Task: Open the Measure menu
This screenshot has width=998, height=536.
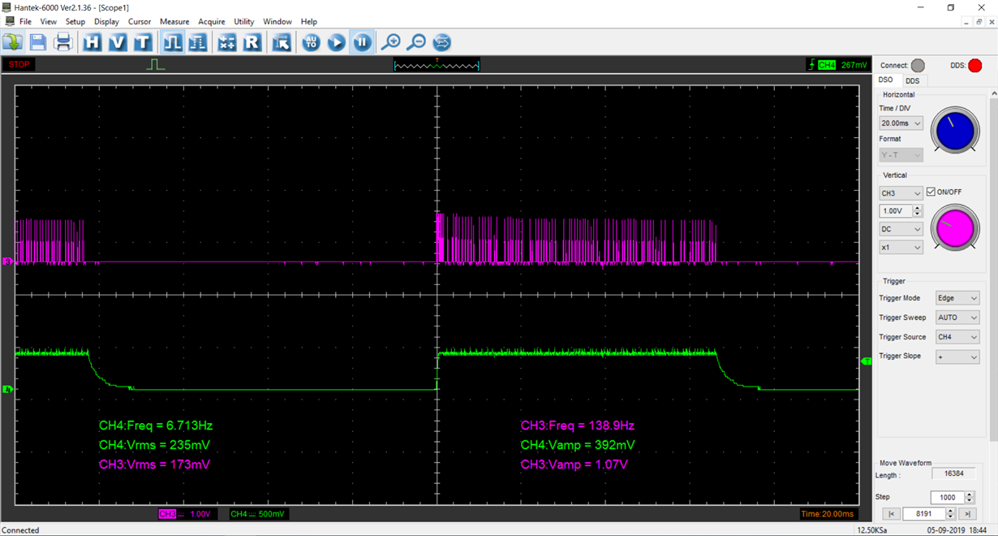Action: [174, 22]
